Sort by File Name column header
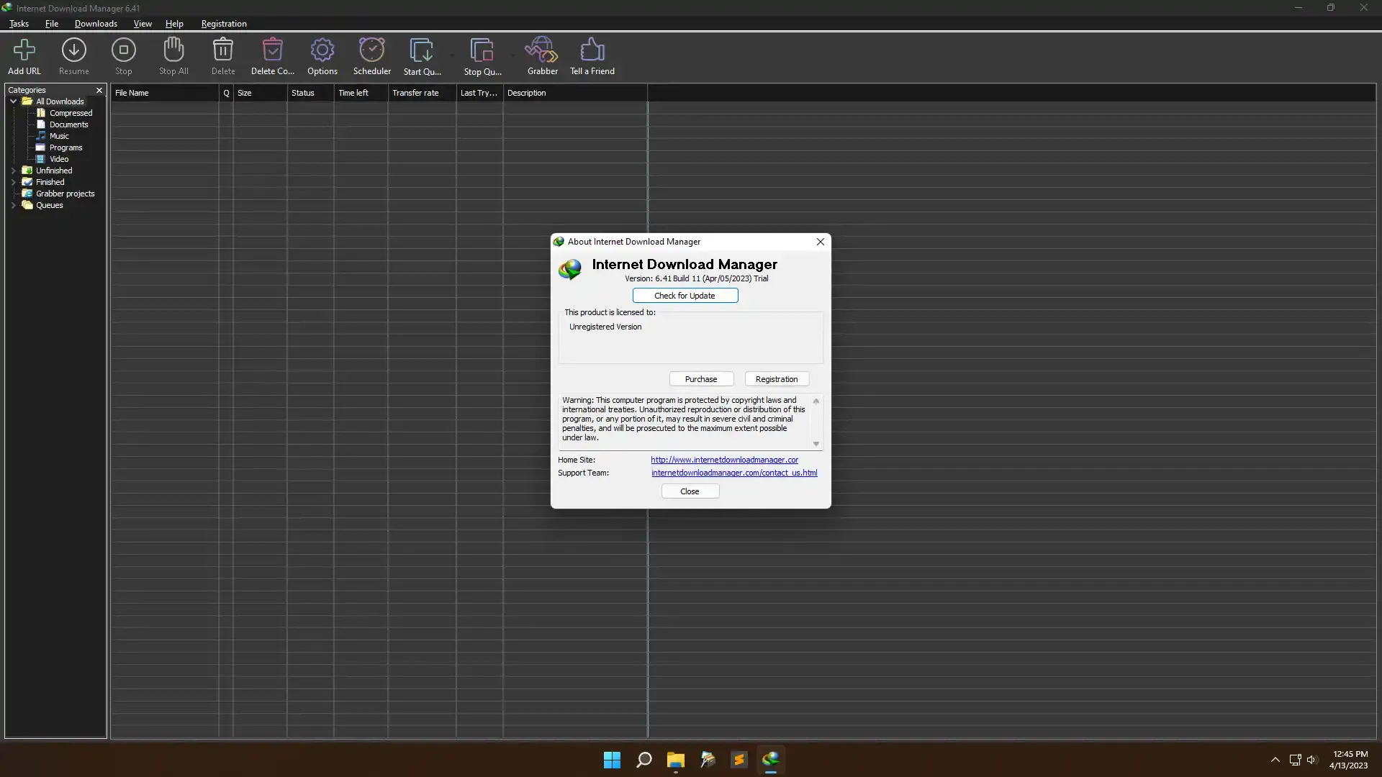The width and height of the screenshot is (1382, 777). pyautogui.click(x=165, y=93)
